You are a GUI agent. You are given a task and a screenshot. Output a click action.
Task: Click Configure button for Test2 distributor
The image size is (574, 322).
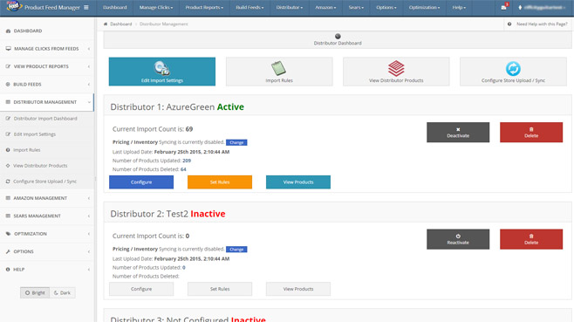(141, 289)
